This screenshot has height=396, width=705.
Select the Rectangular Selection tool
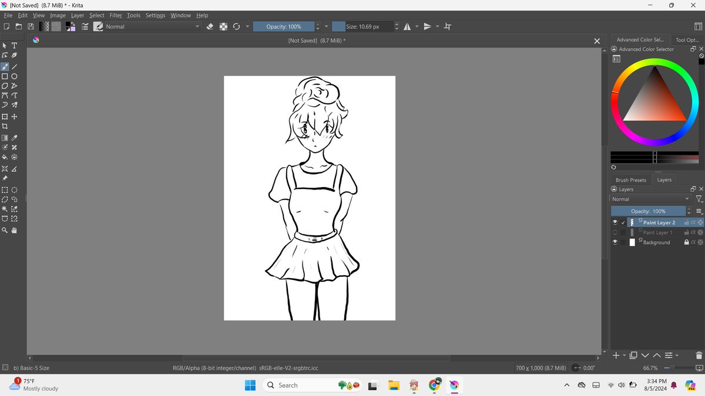tap(5, 190)
